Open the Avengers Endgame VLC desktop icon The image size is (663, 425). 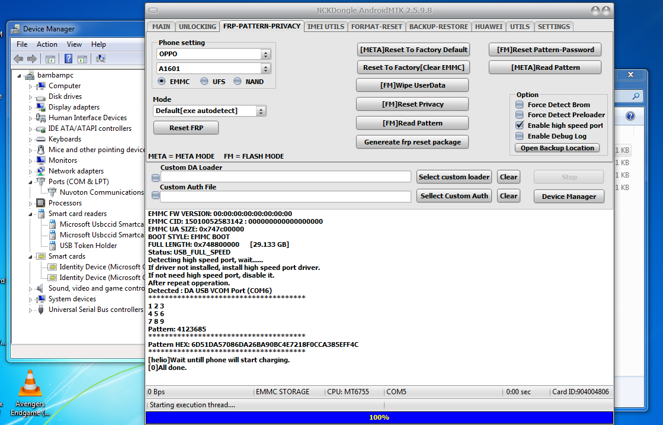pos(30,393)
